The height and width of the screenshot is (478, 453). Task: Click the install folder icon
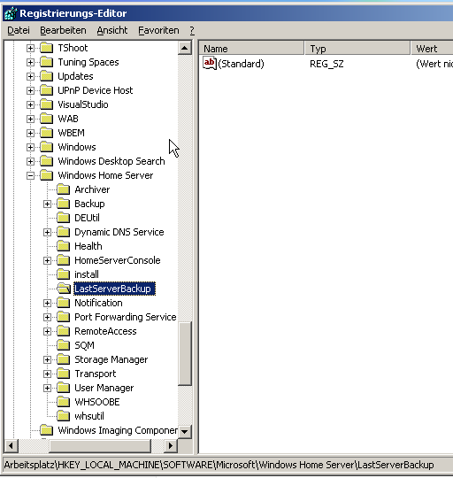point(64,274)
